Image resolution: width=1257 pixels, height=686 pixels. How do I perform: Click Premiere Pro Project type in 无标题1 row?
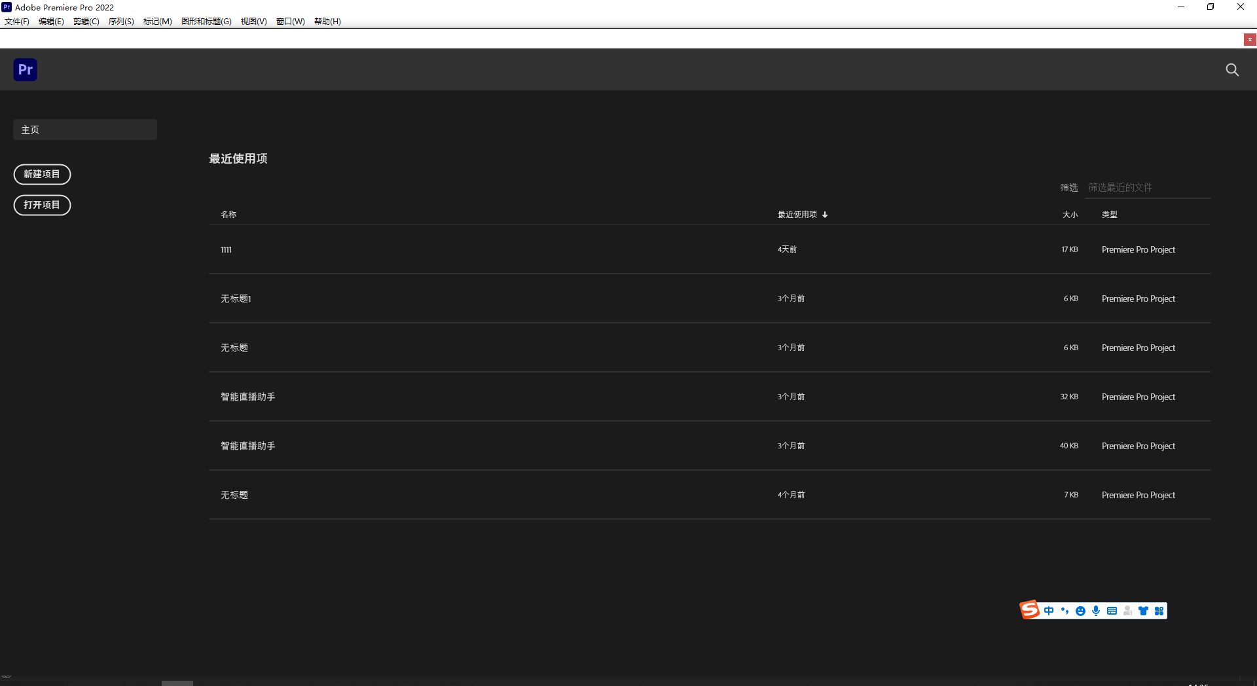point(1139,298)
